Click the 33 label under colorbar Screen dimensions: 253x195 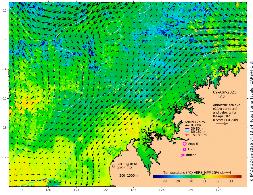point(231,181)
